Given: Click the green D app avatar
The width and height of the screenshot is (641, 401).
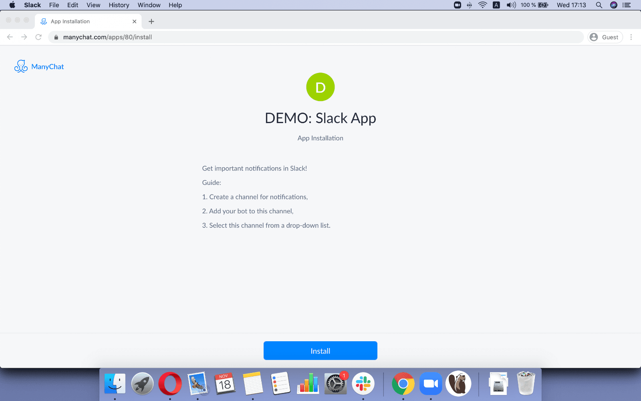Looking at the screenshot, I should point(320,87).
